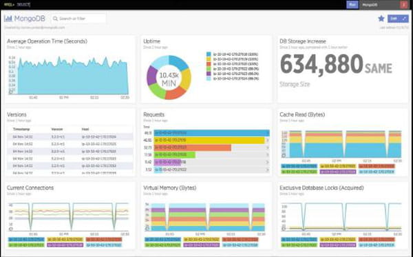Click the green bar in Requests chart
Screen dimensions: 413x257
175,155
